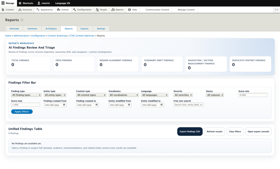The image size is (280, 169).
Task: Open Shortcuts star icon in top bar
Action: (x=20, y=3)
